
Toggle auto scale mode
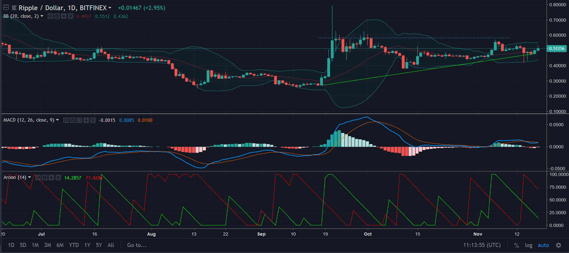543,245
